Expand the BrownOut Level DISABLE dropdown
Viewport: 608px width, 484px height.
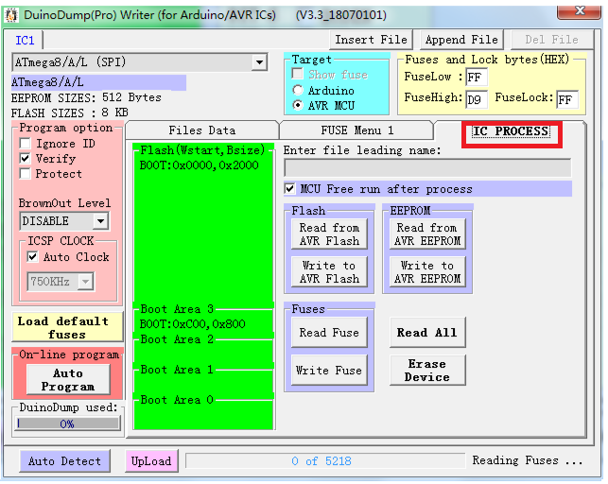coord(101,221)
